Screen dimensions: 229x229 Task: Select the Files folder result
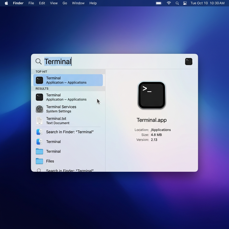(x=68, y=161)
